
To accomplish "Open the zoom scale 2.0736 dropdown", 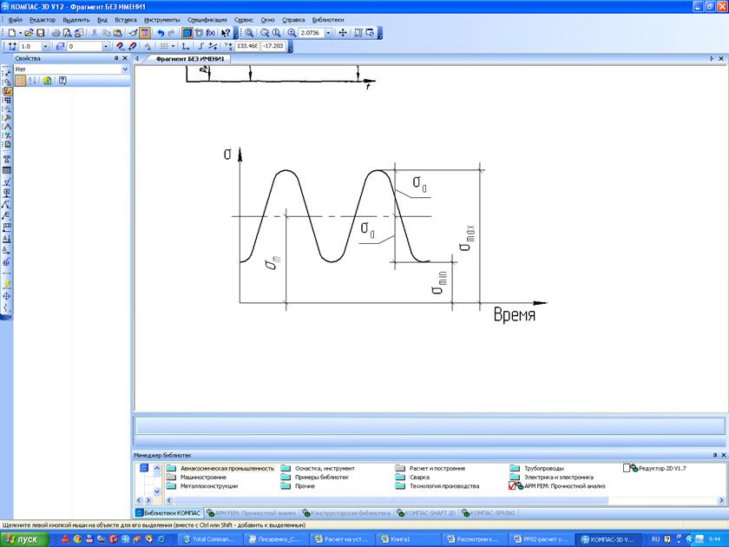I will pyautogui.click(x=330, y=33).
